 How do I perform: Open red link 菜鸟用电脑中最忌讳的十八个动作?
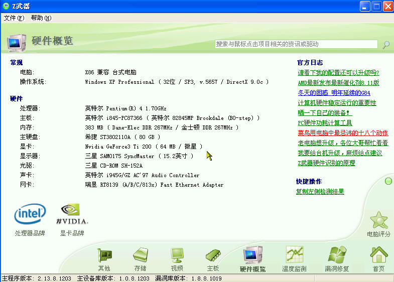coord(343,133)
